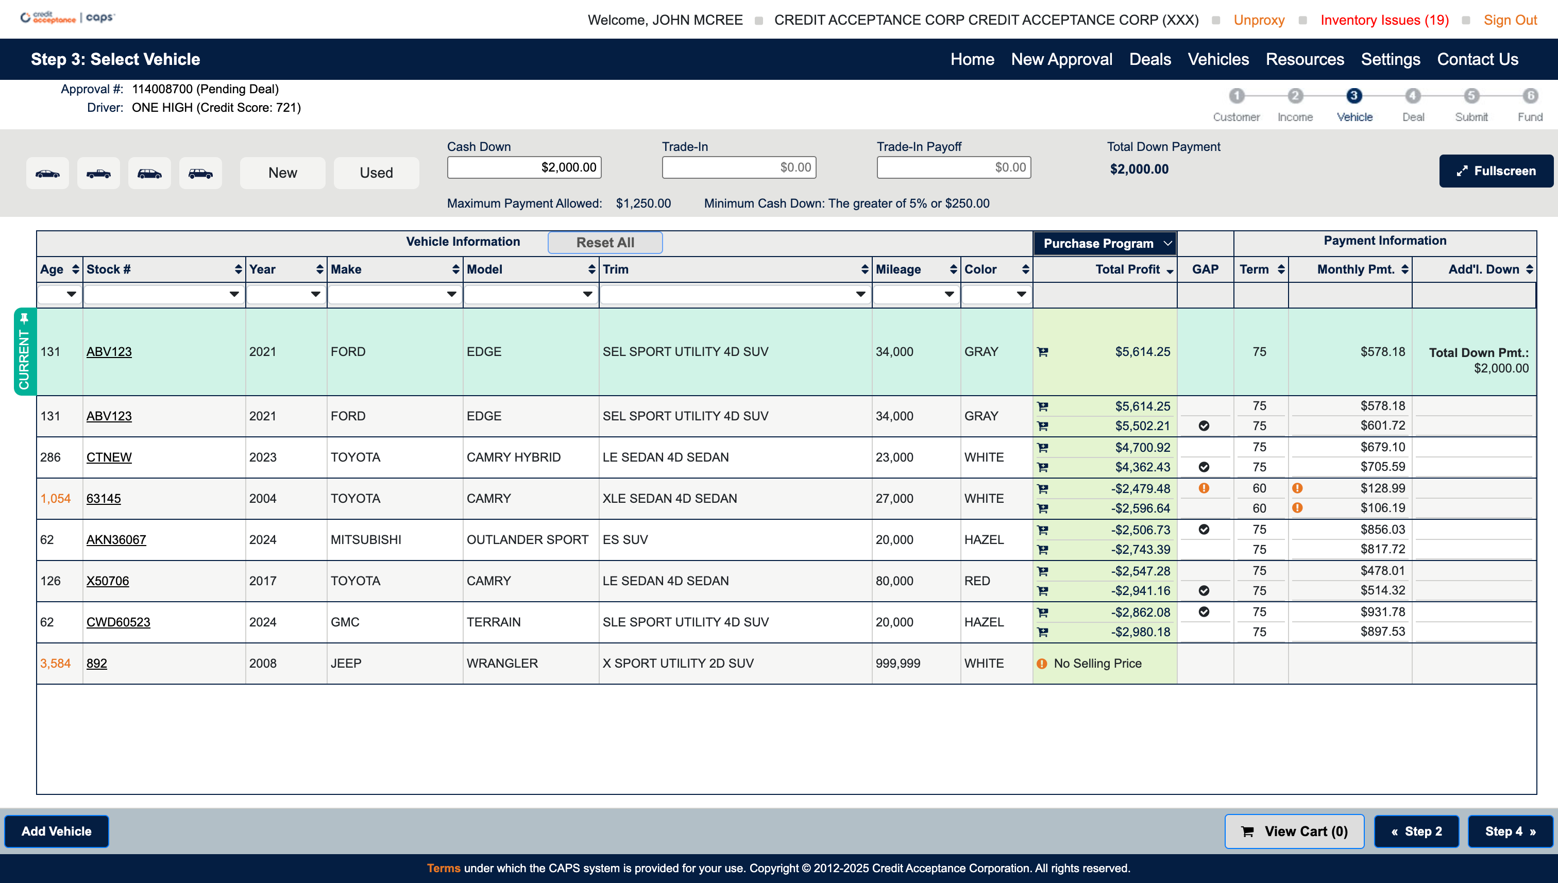Click the GAP warning icon in 63145 row
This screenshot has height=883, width=1558.
1204,488
